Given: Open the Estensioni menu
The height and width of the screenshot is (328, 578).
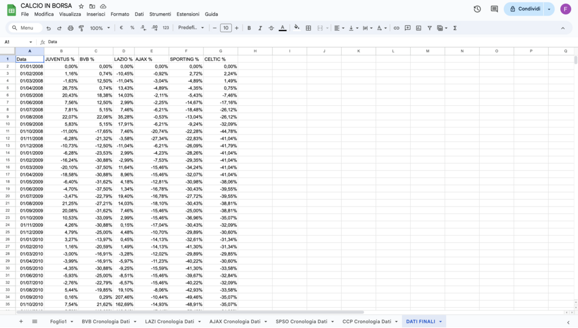Looking at the screenshot, I should (188, 14).
